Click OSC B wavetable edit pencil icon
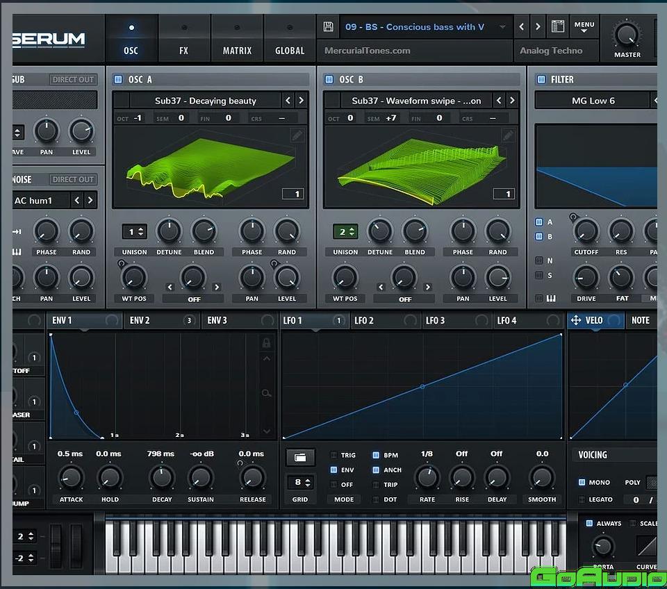 [x=509, y=135]
